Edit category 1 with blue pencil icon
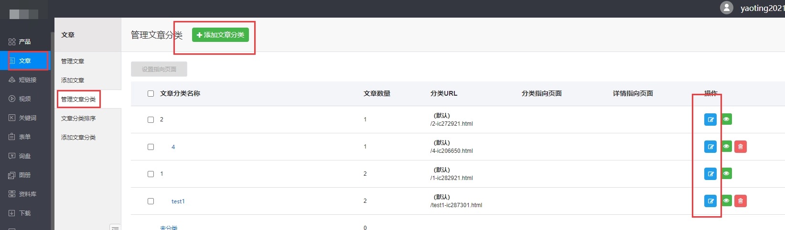The image size is (785, 230). click(710, 174)
